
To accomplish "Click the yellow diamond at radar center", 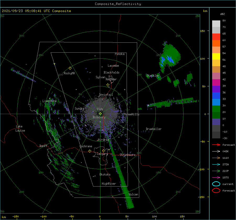I will point(100,114).
